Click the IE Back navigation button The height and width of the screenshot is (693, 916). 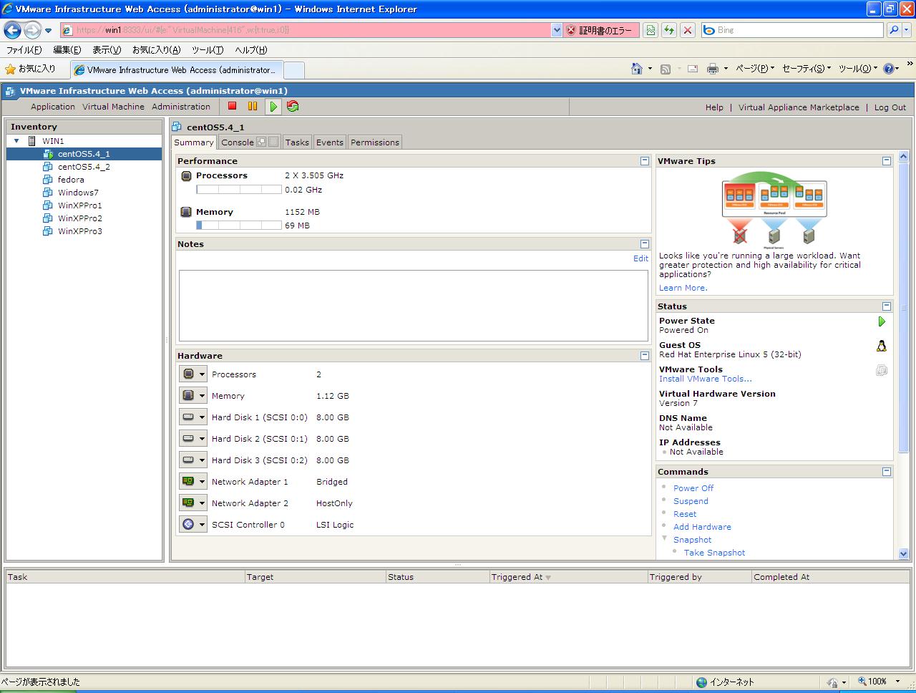[13, 30]
